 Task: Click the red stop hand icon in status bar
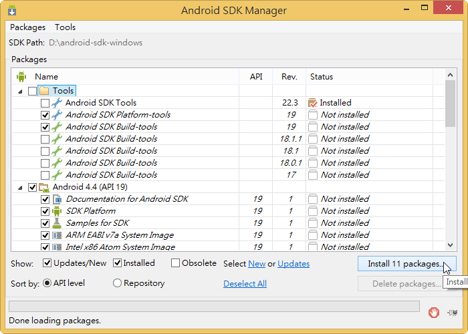[434, 313]
